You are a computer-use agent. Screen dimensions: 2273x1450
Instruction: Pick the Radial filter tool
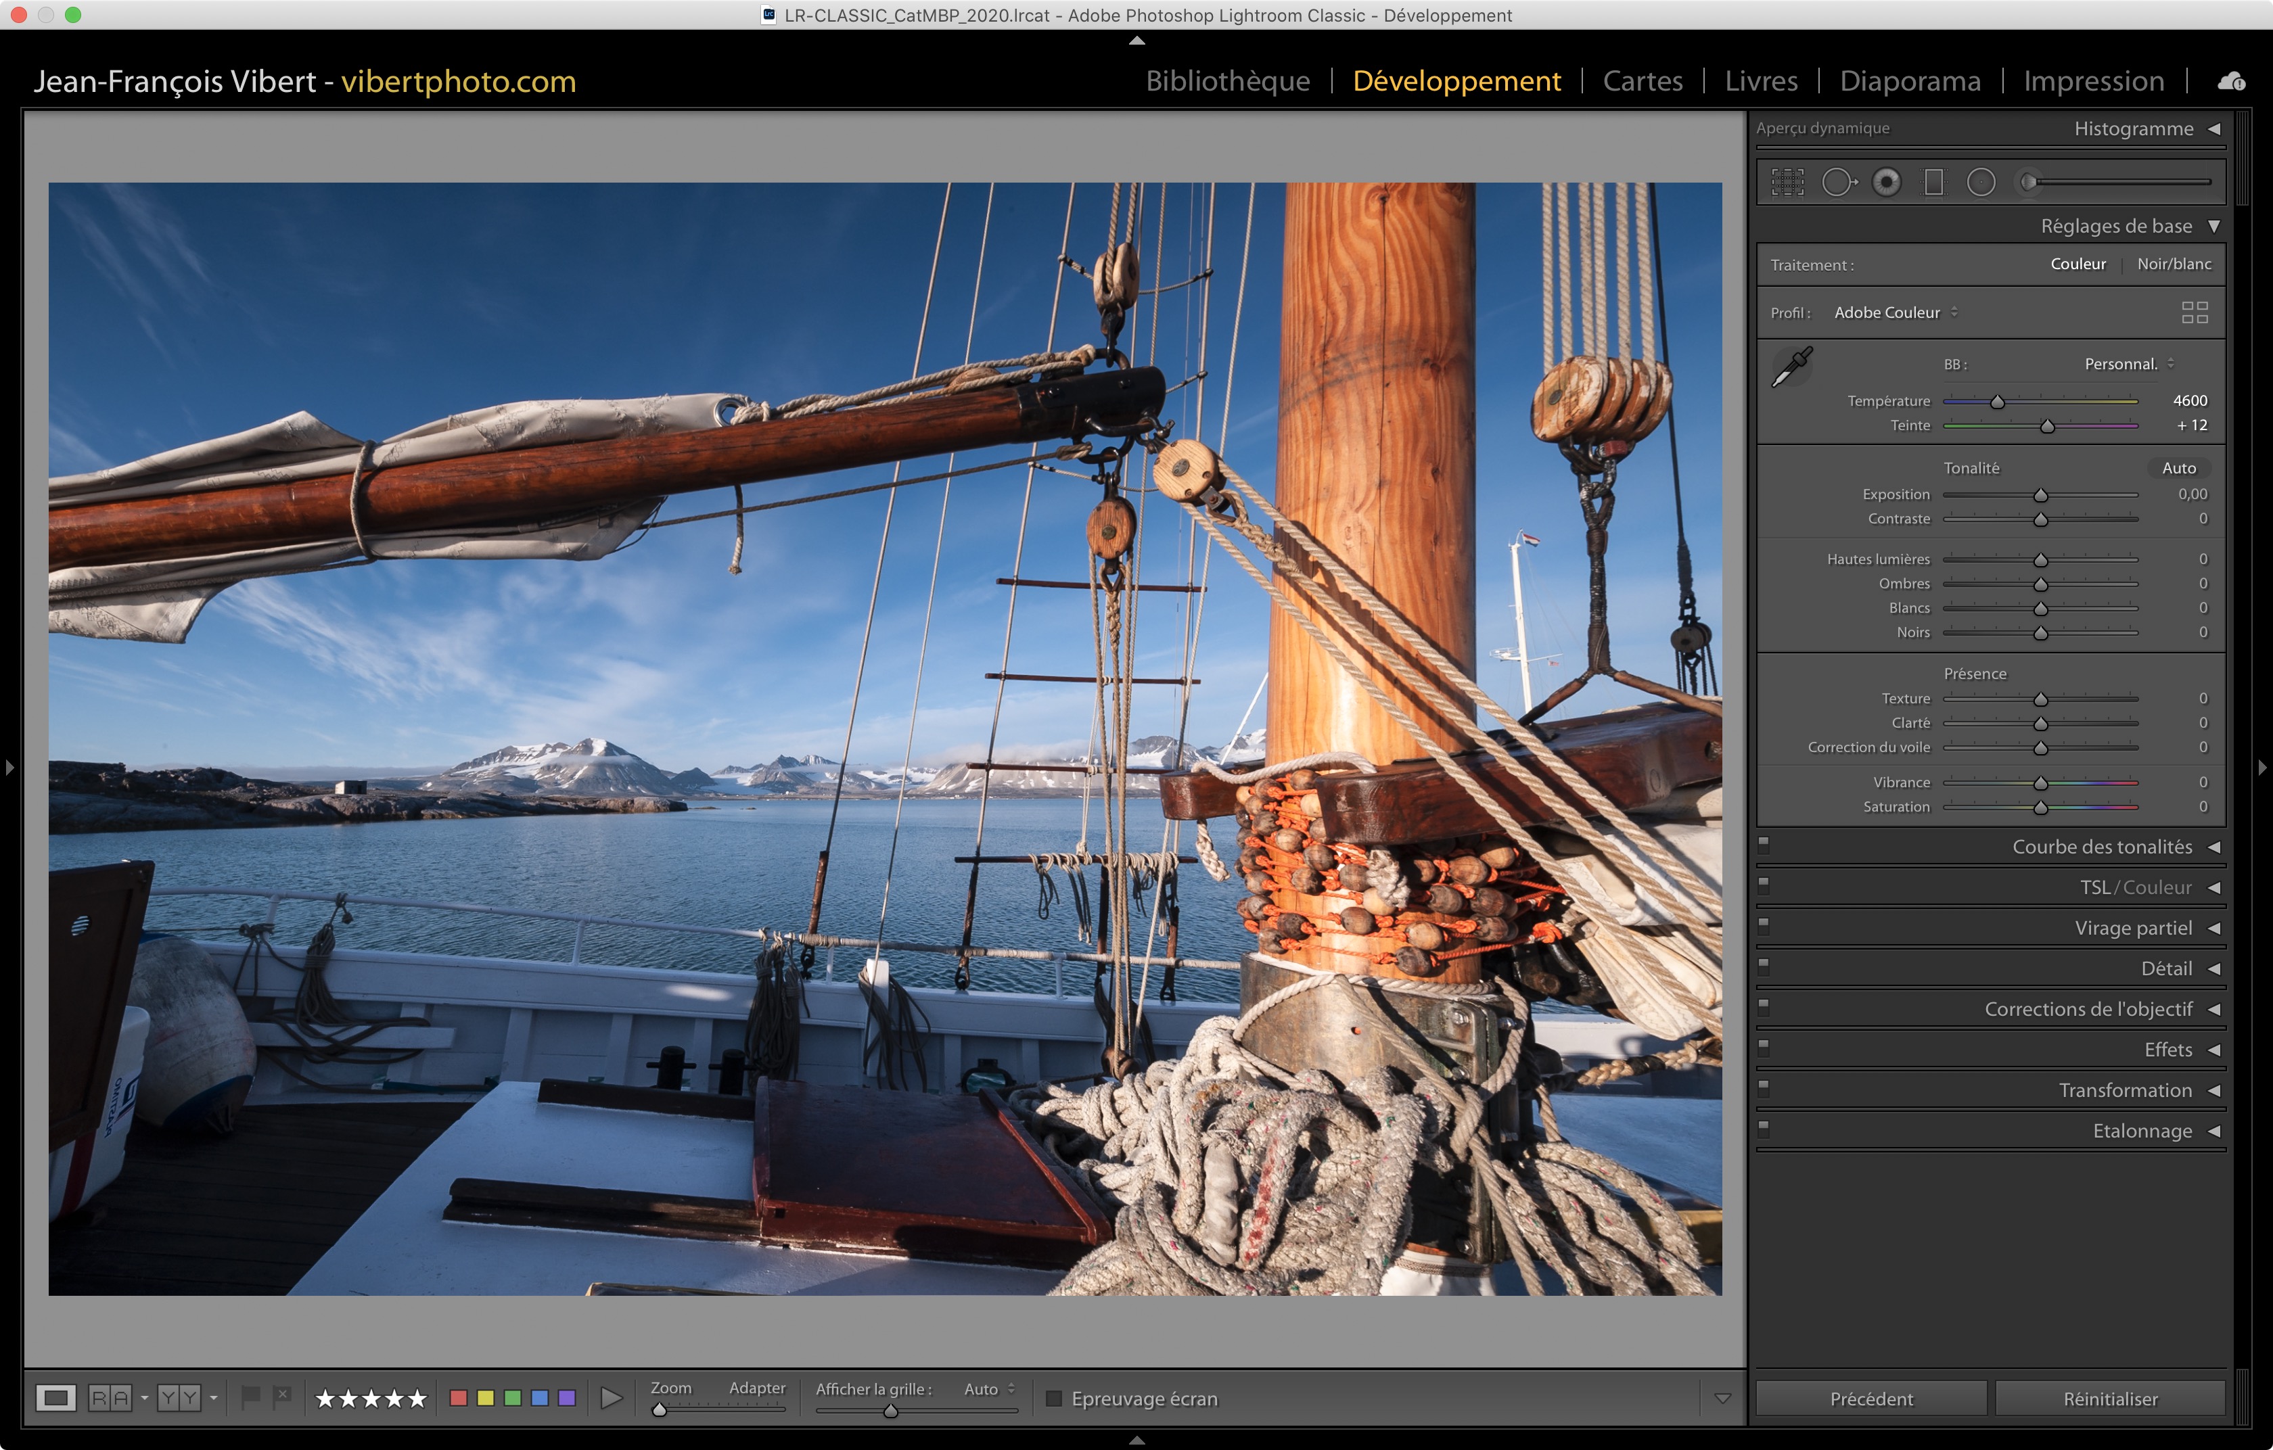[x=1980, y=182]
